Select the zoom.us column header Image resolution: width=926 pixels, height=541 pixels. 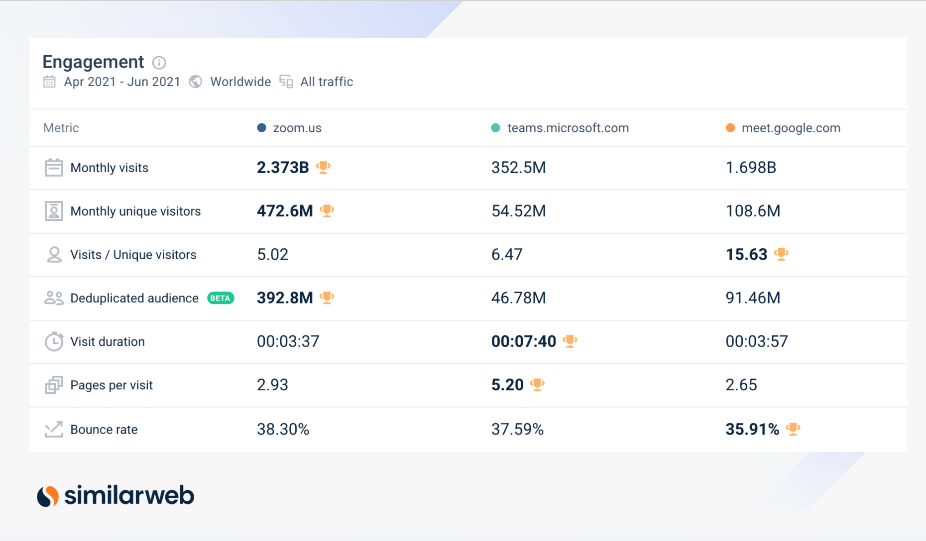pos(297,128)
